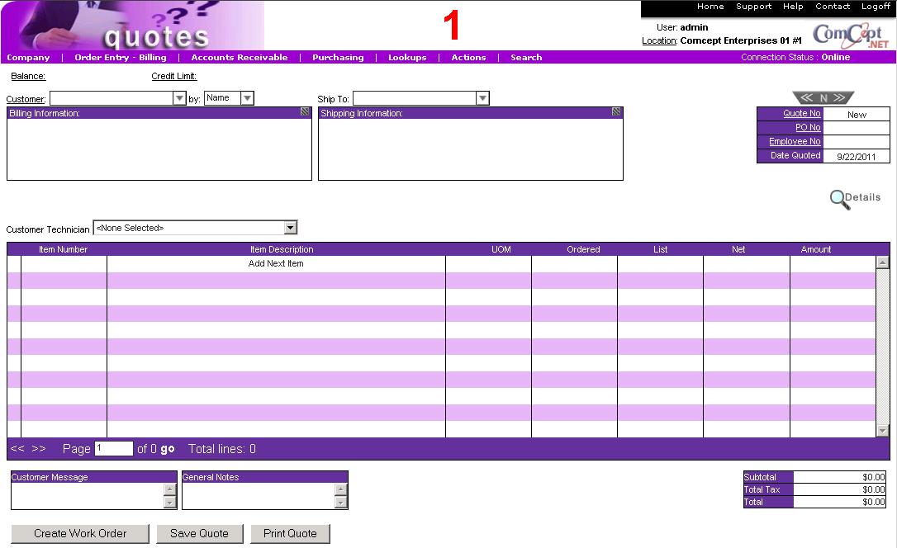897x548 pixels.
Task: Click the Create Work Order button
Action: (80, 534)
